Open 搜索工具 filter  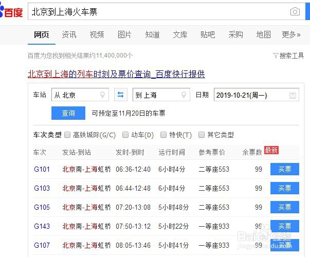point(288,56)
